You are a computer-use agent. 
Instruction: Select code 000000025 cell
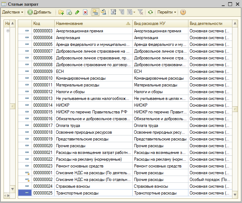[43, 193]
